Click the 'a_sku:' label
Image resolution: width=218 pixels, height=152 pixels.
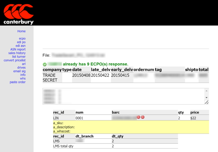[x=58, y=123]
